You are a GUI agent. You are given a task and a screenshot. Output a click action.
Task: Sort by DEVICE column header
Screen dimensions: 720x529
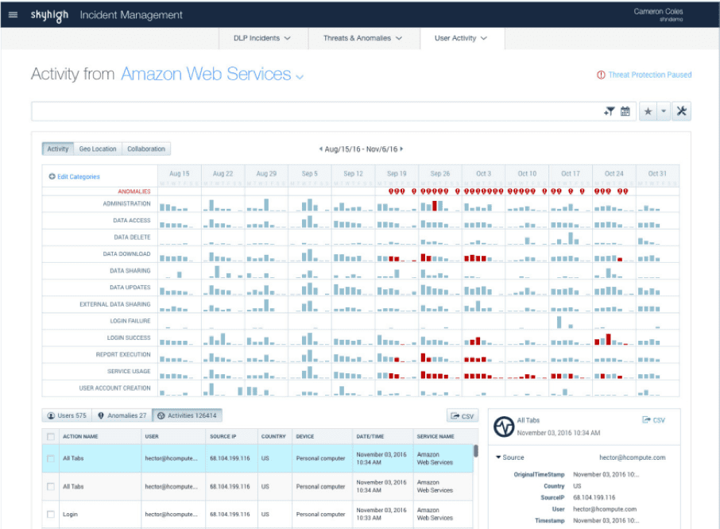click(x=305, y=437)
